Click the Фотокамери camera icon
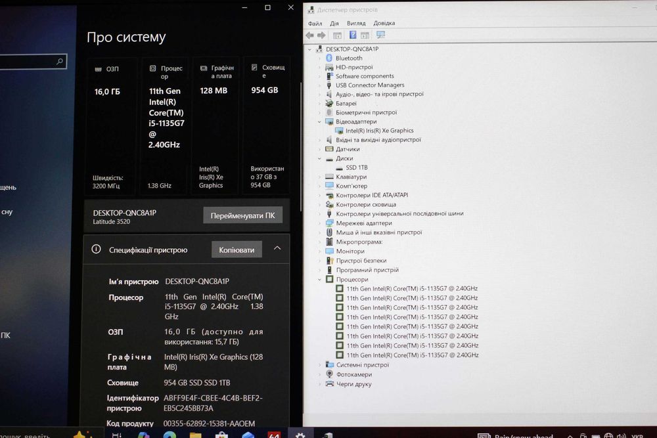 point(329,374)
